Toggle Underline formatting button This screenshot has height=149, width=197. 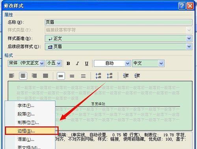coord(87,63)
